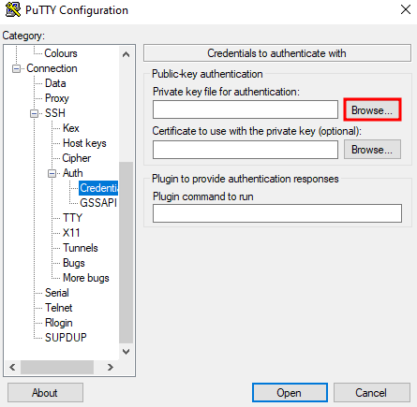Click the category list scroll down arrow
This screenshot has width=417, height=407.
point(126,352)
